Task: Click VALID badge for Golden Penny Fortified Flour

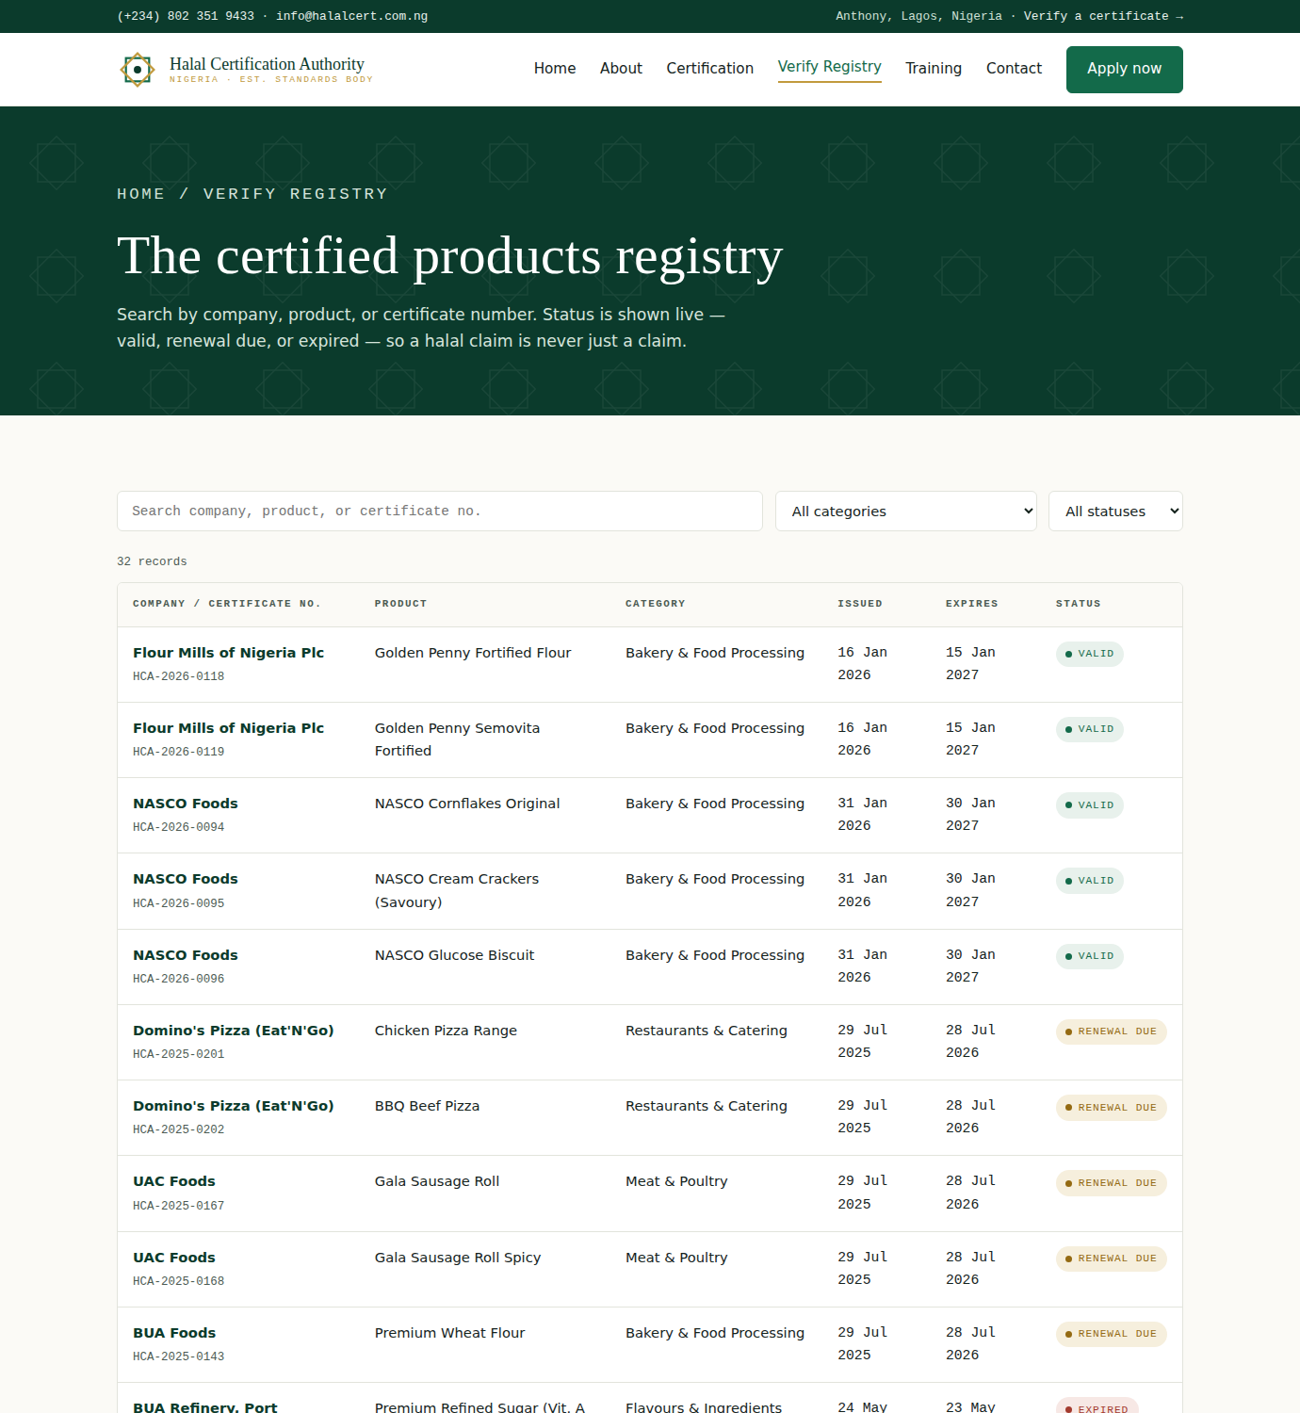Action: tap(1089, 654)
